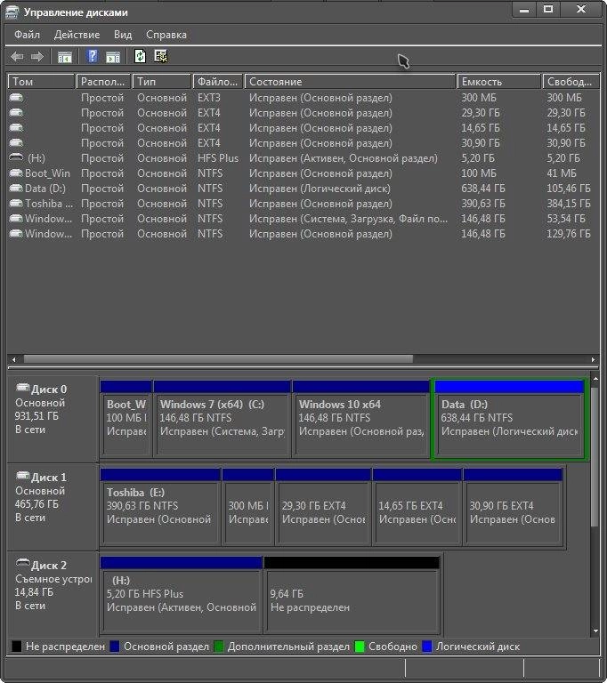Select Windows 10 x64 partition block
Screen dimensions: 607x683
coord(361,419)
